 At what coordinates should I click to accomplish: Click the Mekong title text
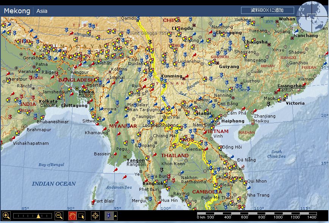[x=17, y=11]
